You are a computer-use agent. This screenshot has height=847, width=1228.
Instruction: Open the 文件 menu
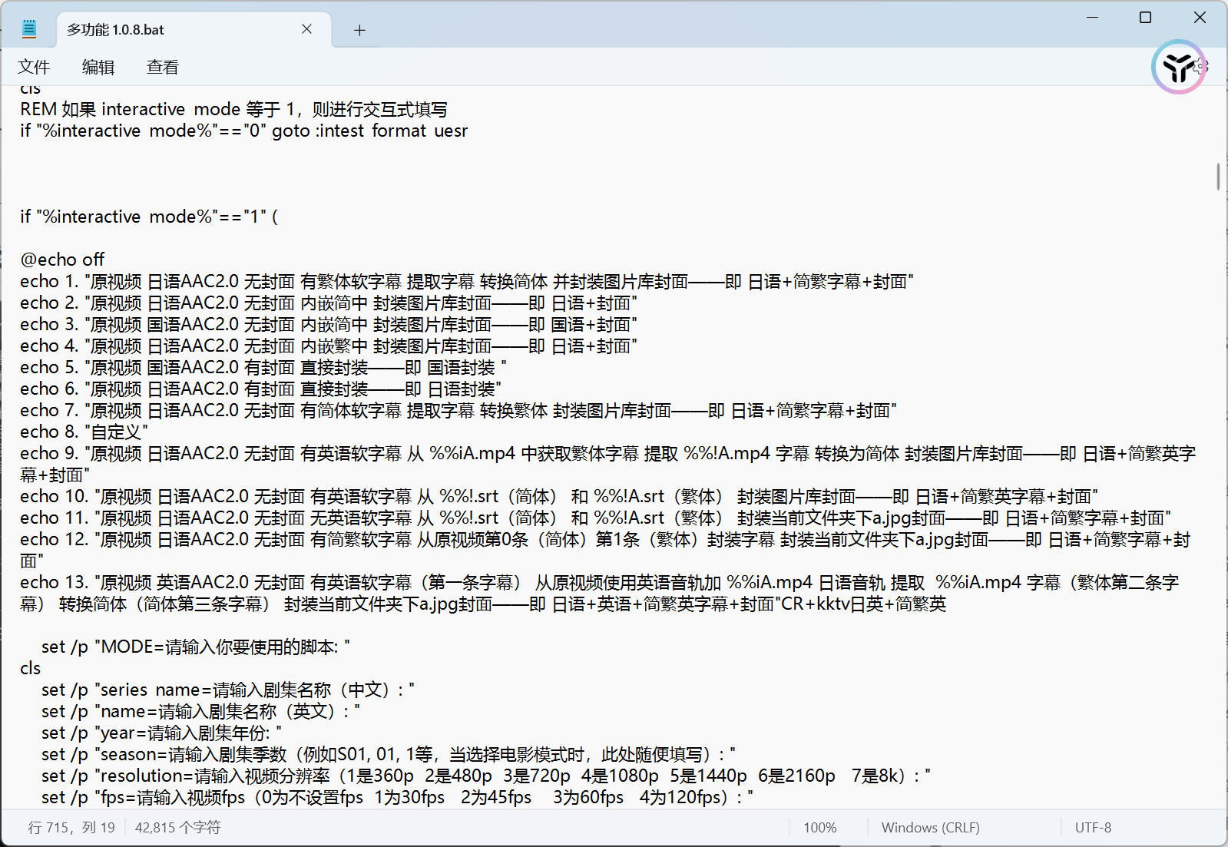(x=34, y=68)
